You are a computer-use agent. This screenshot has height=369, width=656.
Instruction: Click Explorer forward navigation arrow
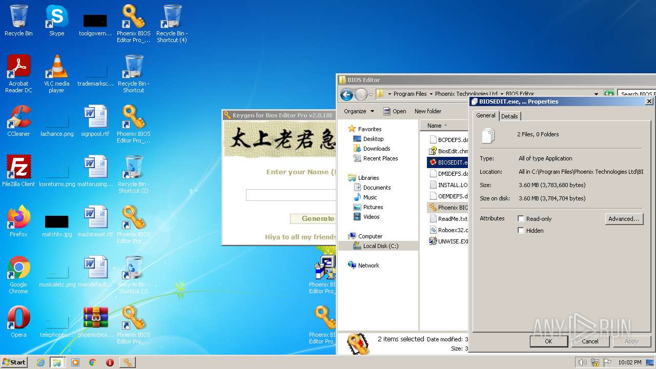coord(361,94)
